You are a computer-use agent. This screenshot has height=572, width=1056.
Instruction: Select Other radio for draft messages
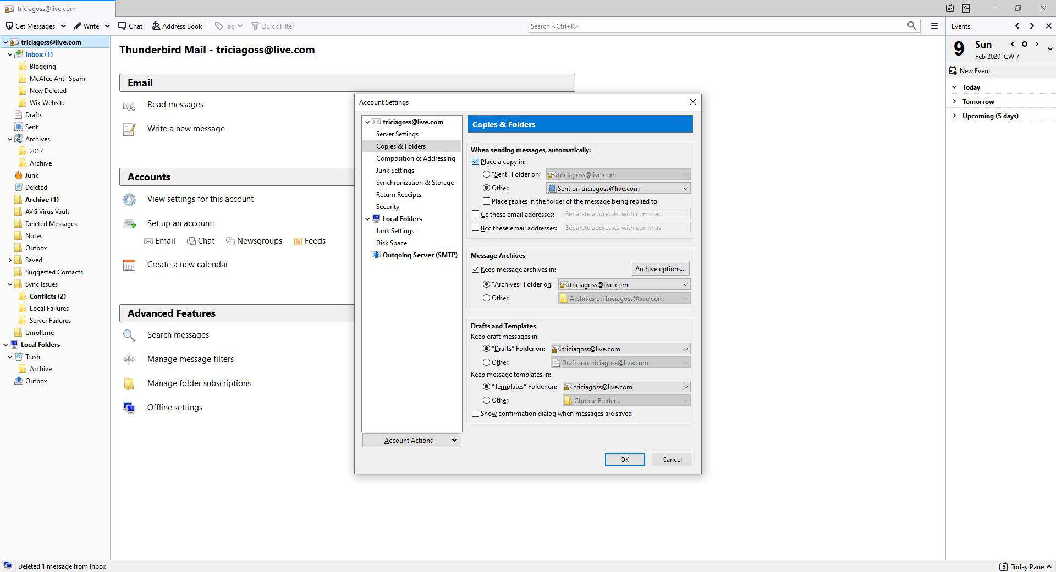point(486,362)
